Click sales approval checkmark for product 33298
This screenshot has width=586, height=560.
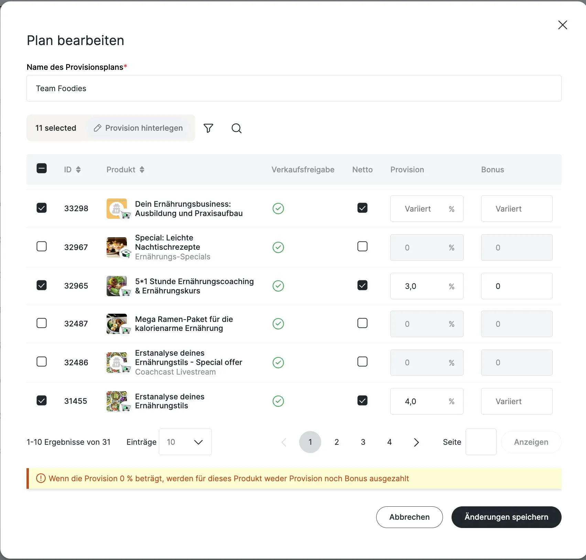(x=278, y=208)
